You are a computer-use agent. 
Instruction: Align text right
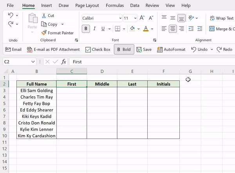pyautogui.click(x=181, y=29)
